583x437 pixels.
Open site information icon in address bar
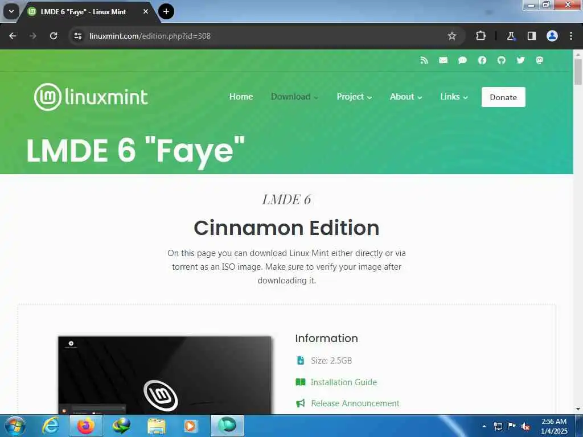[x=77, y=36]
